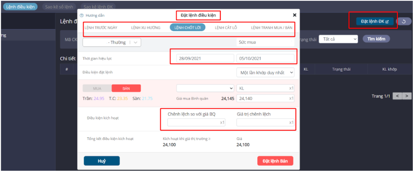Screen dimensions: 414x172
Task: Switch to LỆNH TRƯỚC NGÀY tab
Action: (x=100, y=28)
